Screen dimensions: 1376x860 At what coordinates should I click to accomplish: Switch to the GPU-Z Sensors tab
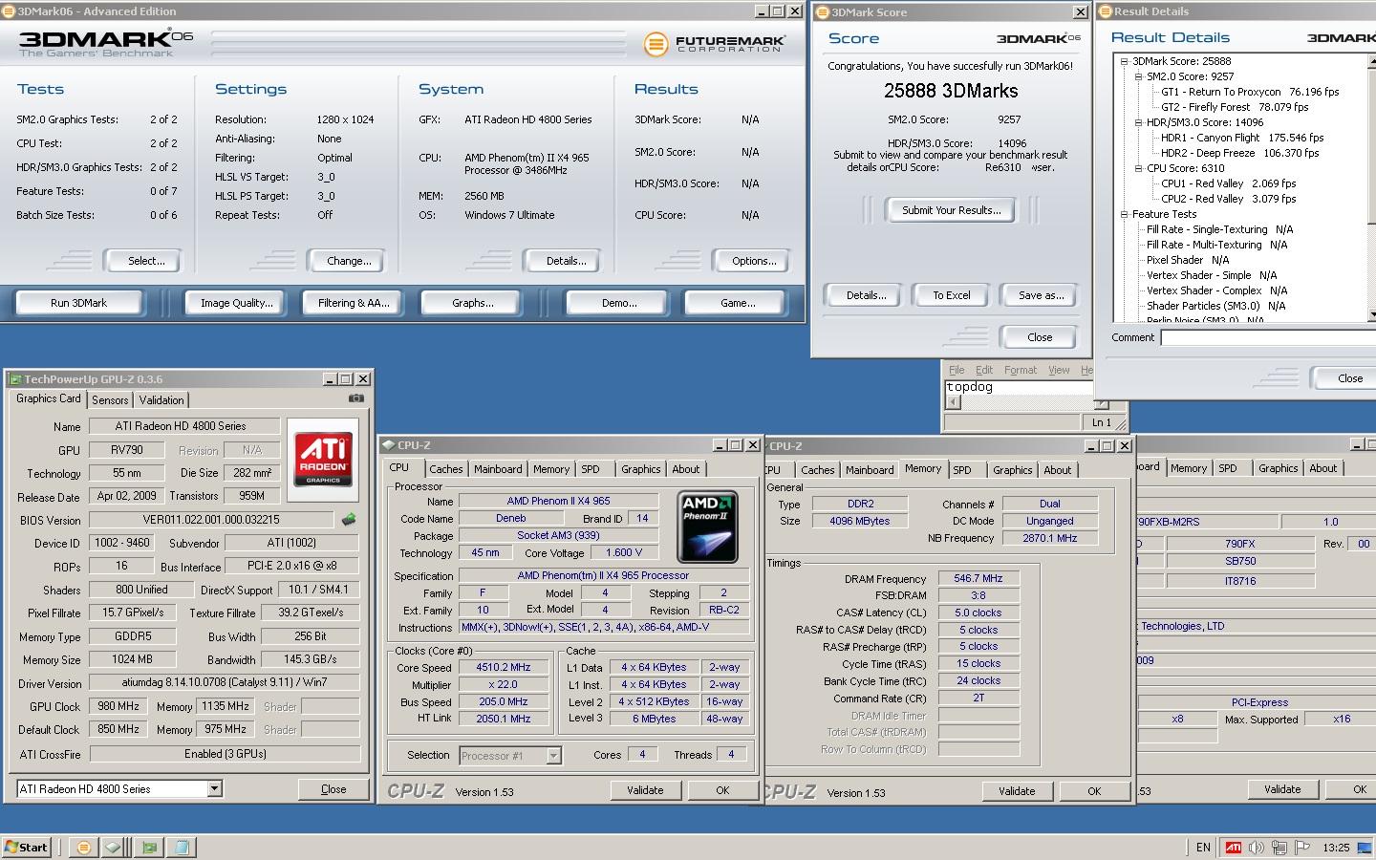110,400
